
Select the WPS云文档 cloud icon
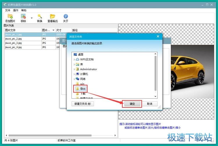pos(77,60)
